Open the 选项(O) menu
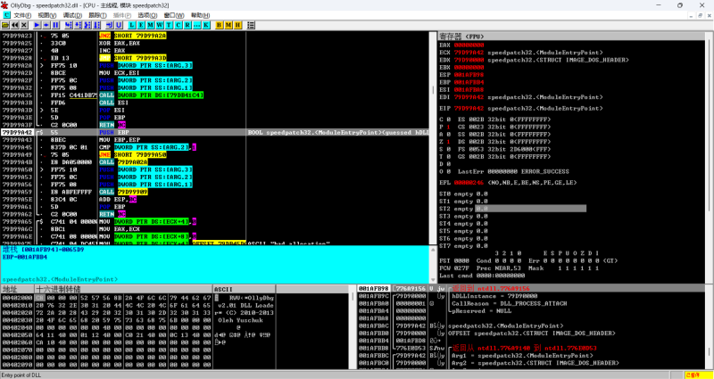This screenshot has width=714, height=379. (147, 15)
